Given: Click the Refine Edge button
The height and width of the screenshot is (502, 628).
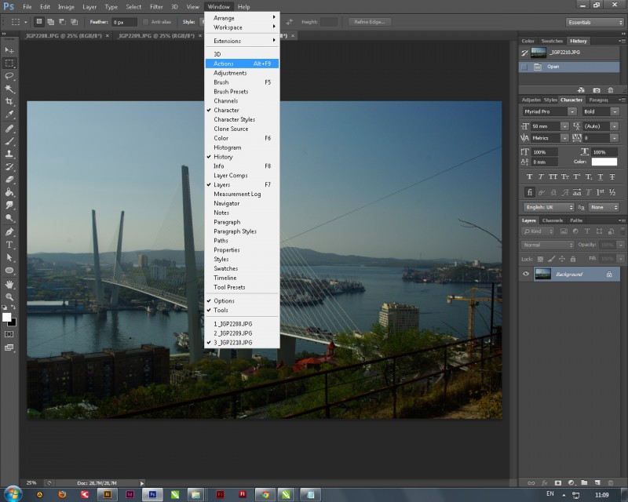Looking at the screenshot, I should 371,22.
